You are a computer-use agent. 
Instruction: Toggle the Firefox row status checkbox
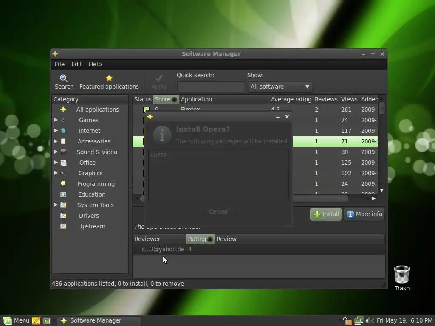tap(146, 110)
